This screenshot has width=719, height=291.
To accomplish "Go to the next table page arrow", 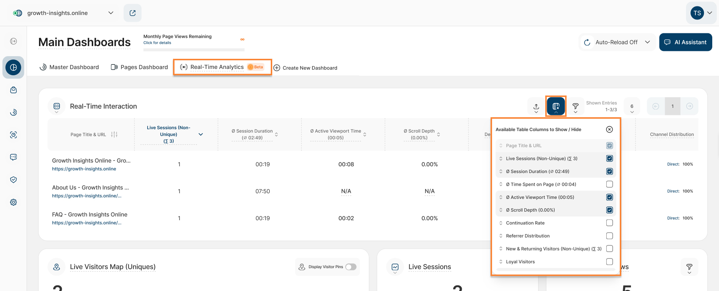I will (689, 106).
